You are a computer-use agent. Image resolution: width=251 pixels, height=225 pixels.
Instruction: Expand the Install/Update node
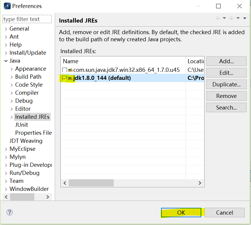pyautogui.click(x=6, y=53)
